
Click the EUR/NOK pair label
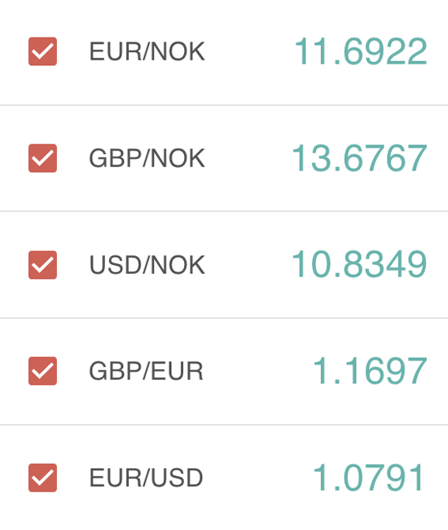(x=147, y=51)
